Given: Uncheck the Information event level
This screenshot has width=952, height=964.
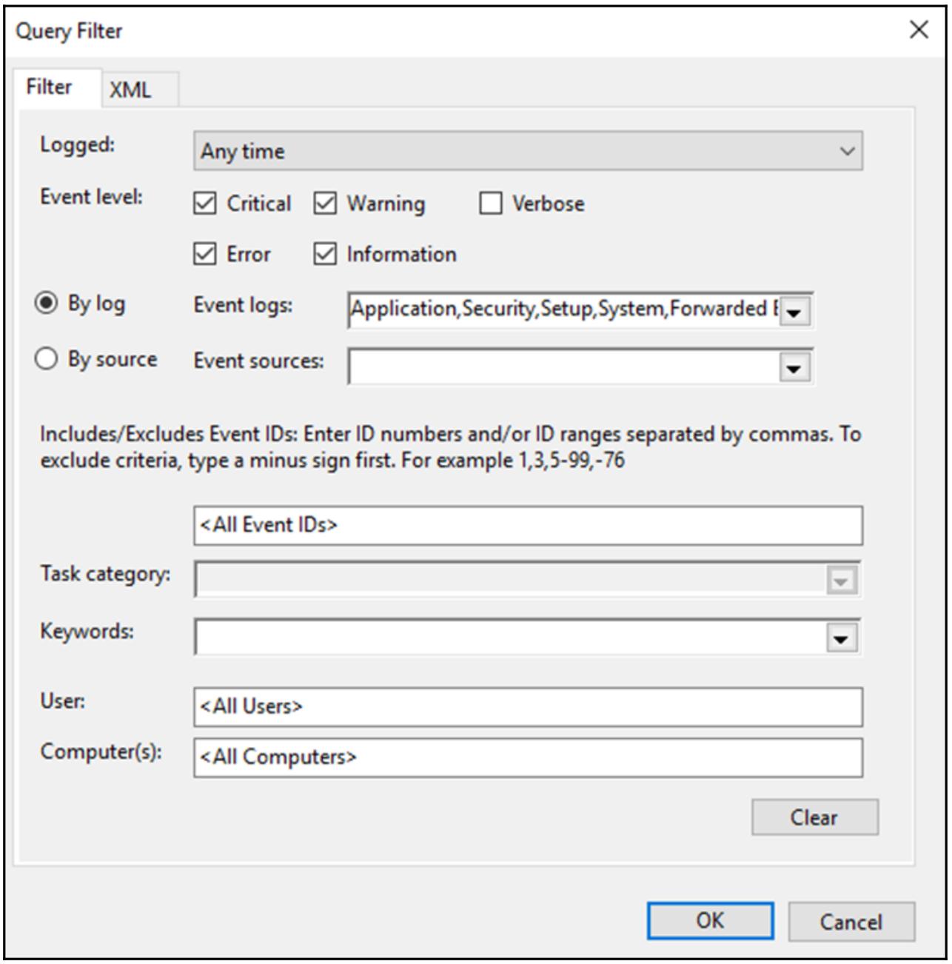Looking at the screenshot, I should (x=325, y=254).
